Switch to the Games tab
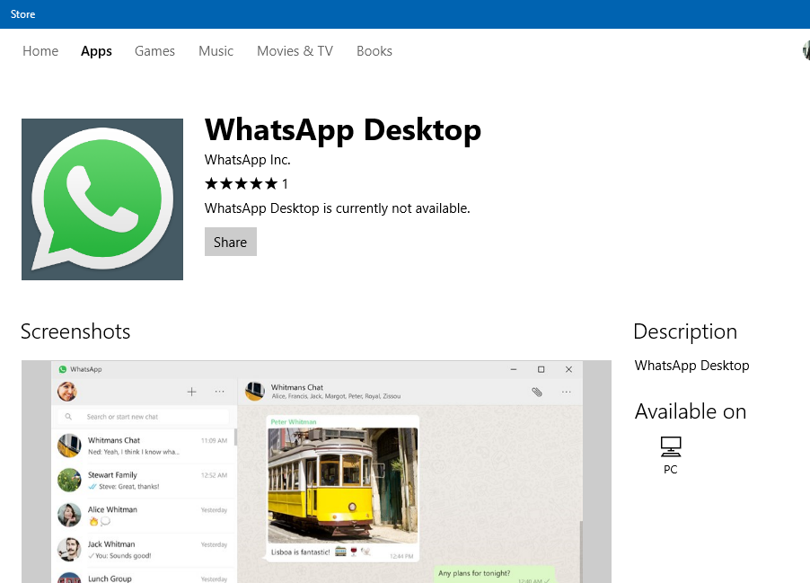This screenshot has width=810, height=583. 154,51
